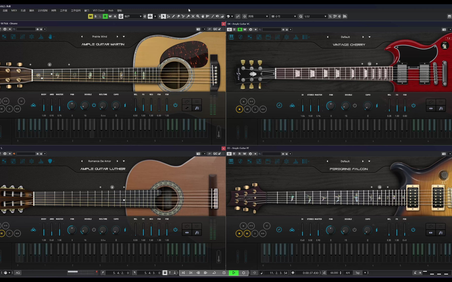Open Strummer panel icon in Vintage Cherry

pyautogui.click(x=240, y=37)
